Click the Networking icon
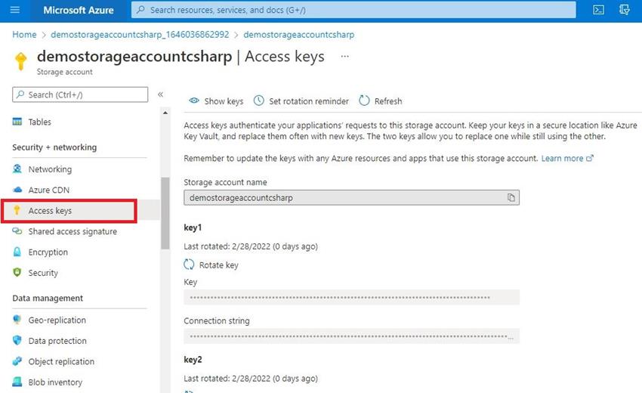 [17, 169]
